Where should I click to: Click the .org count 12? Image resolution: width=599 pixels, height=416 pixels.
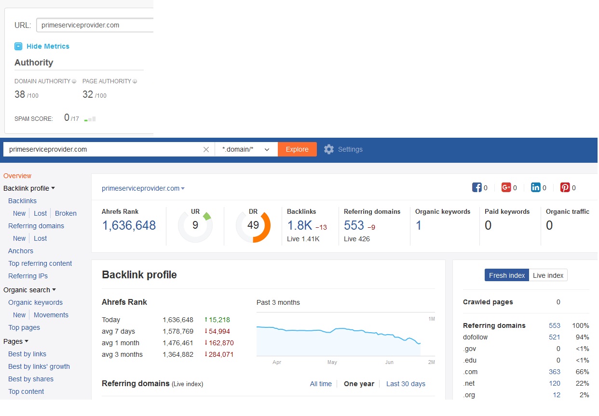pos(557,395)
